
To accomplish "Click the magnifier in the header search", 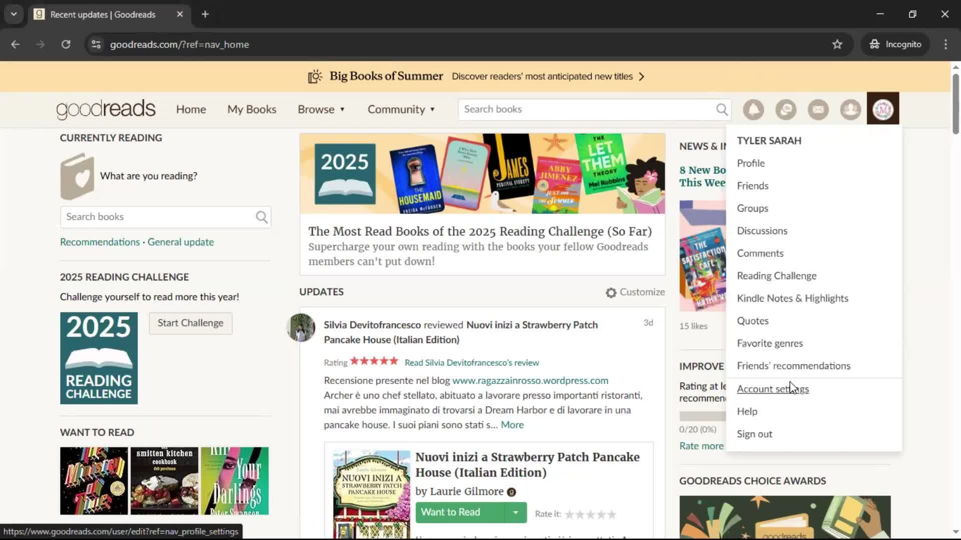I will click(722, 109).
